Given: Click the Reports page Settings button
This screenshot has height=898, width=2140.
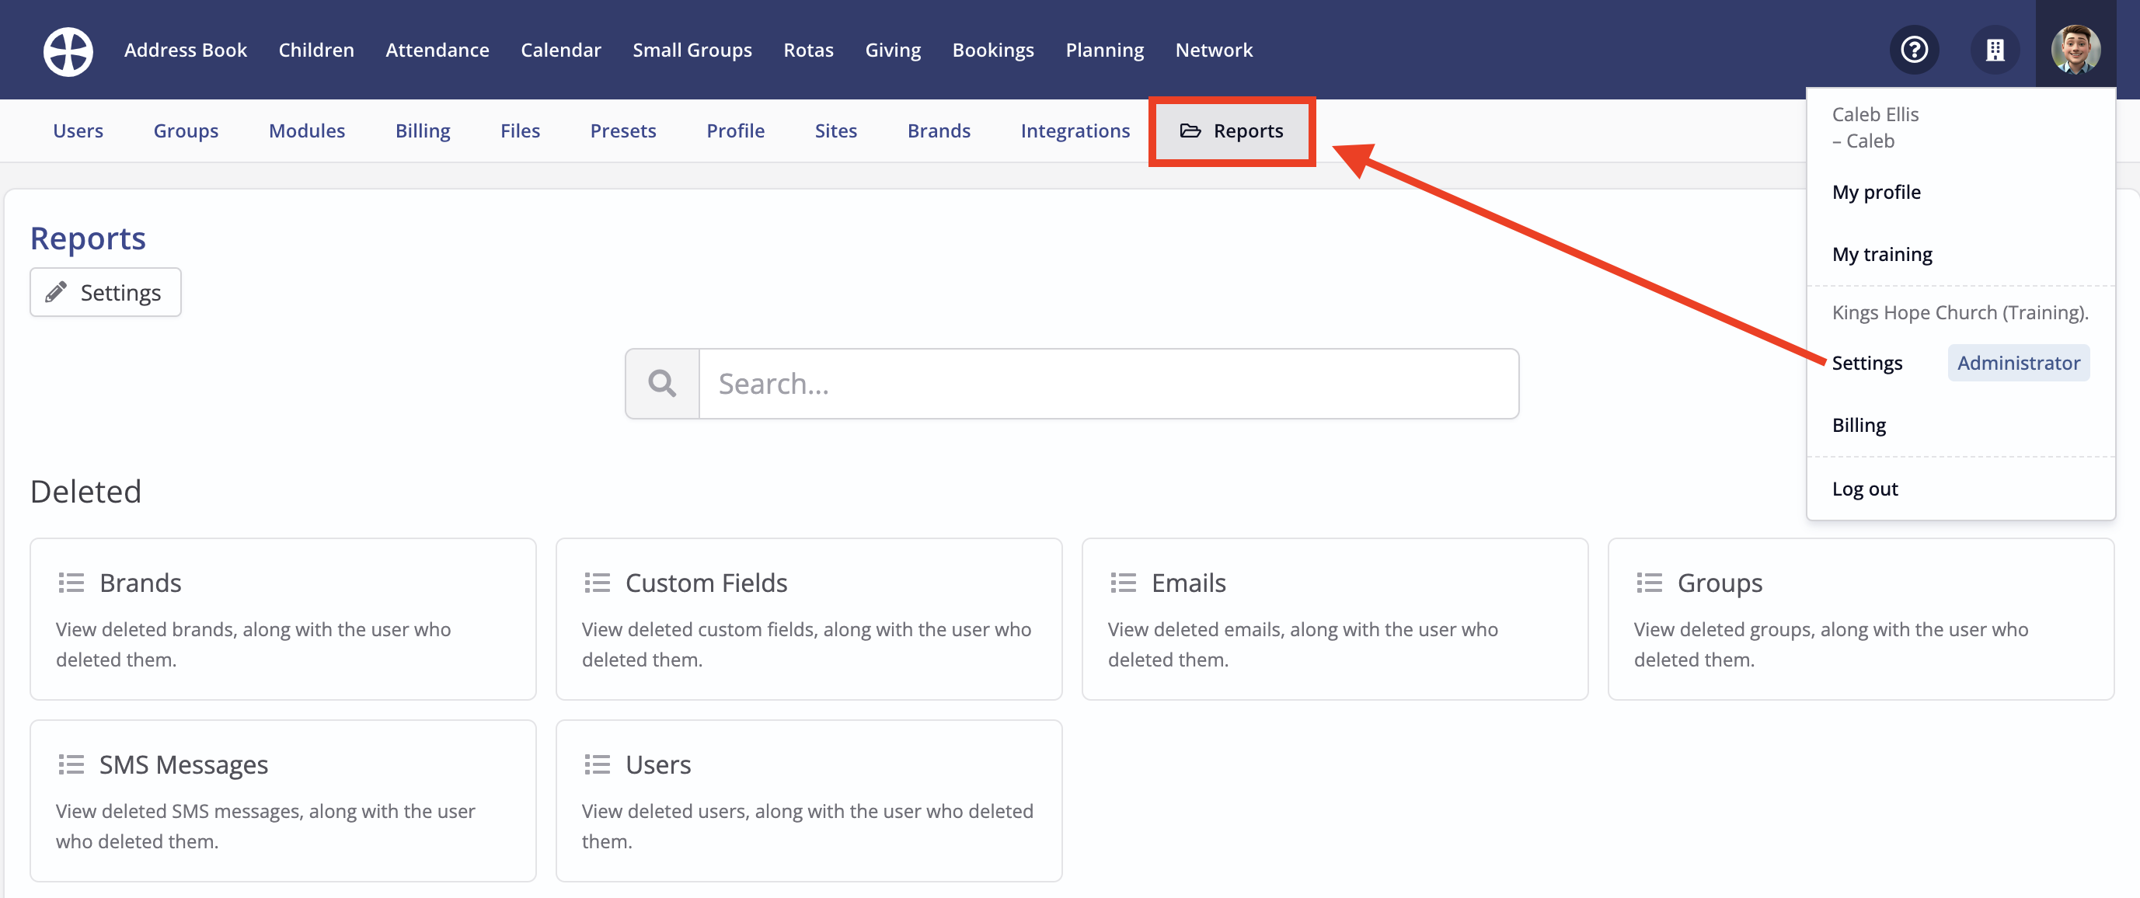Looking at the screenshot, I should [x=106, y=291].
